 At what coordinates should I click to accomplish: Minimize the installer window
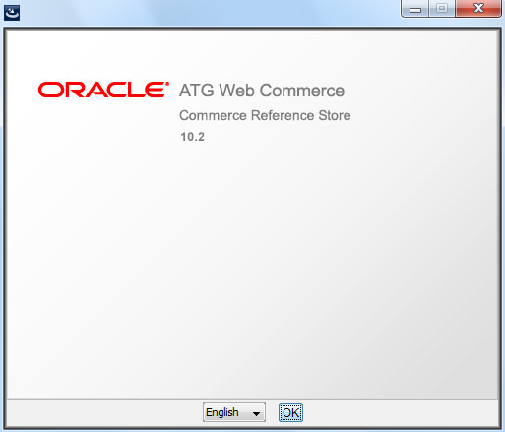point(414,9)
